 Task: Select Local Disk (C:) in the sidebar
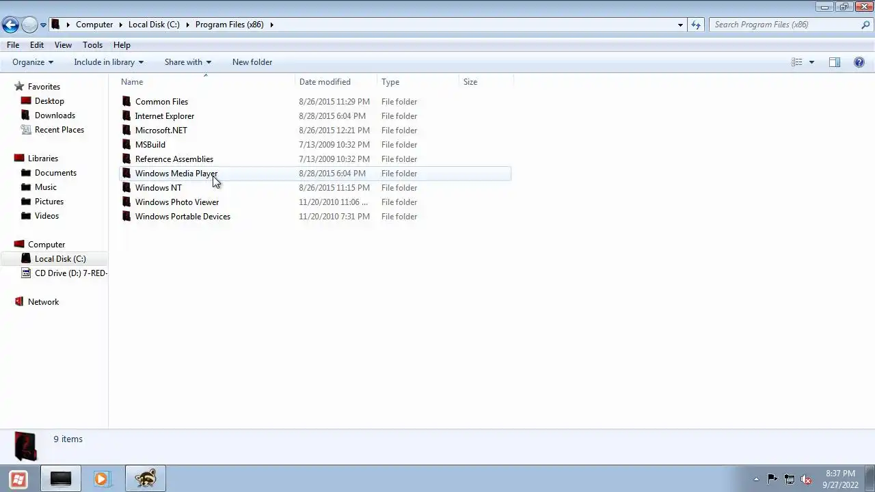pos(60,259)
